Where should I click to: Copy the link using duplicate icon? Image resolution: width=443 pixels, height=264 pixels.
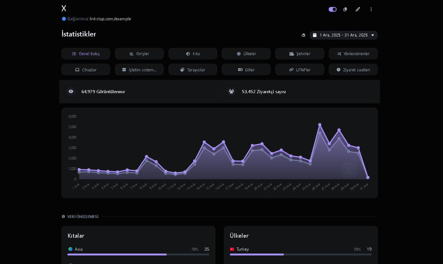point(345,9)
